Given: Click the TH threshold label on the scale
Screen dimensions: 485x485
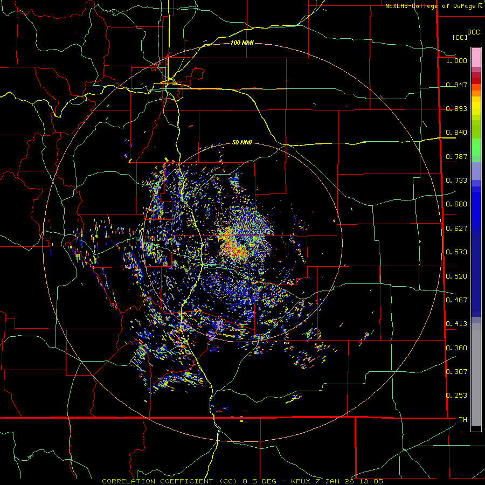Looking at the screenshot, I should (x=463, y=420).
